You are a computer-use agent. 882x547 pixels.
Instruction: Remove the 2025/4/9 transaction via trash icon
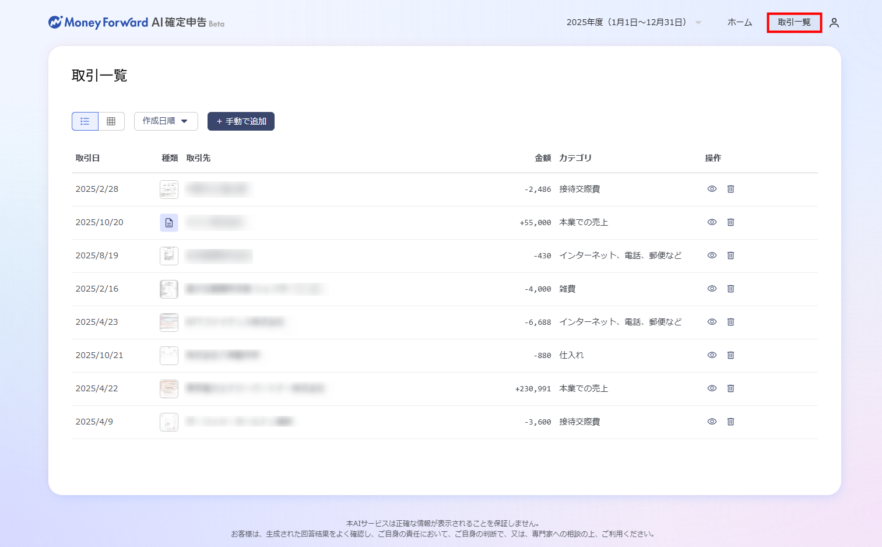[730, 422]
